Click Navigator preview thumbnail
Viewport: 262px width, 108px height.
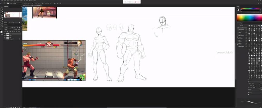(13, 15)
